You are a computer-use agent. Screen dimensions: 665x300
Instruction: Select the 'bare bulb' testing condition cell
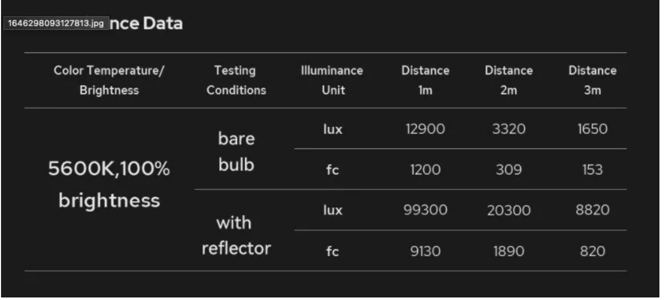(x=236, y=152)
